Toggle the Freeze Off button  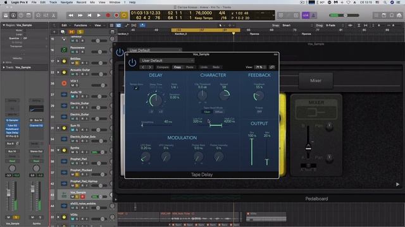click(x=259, y=112)
